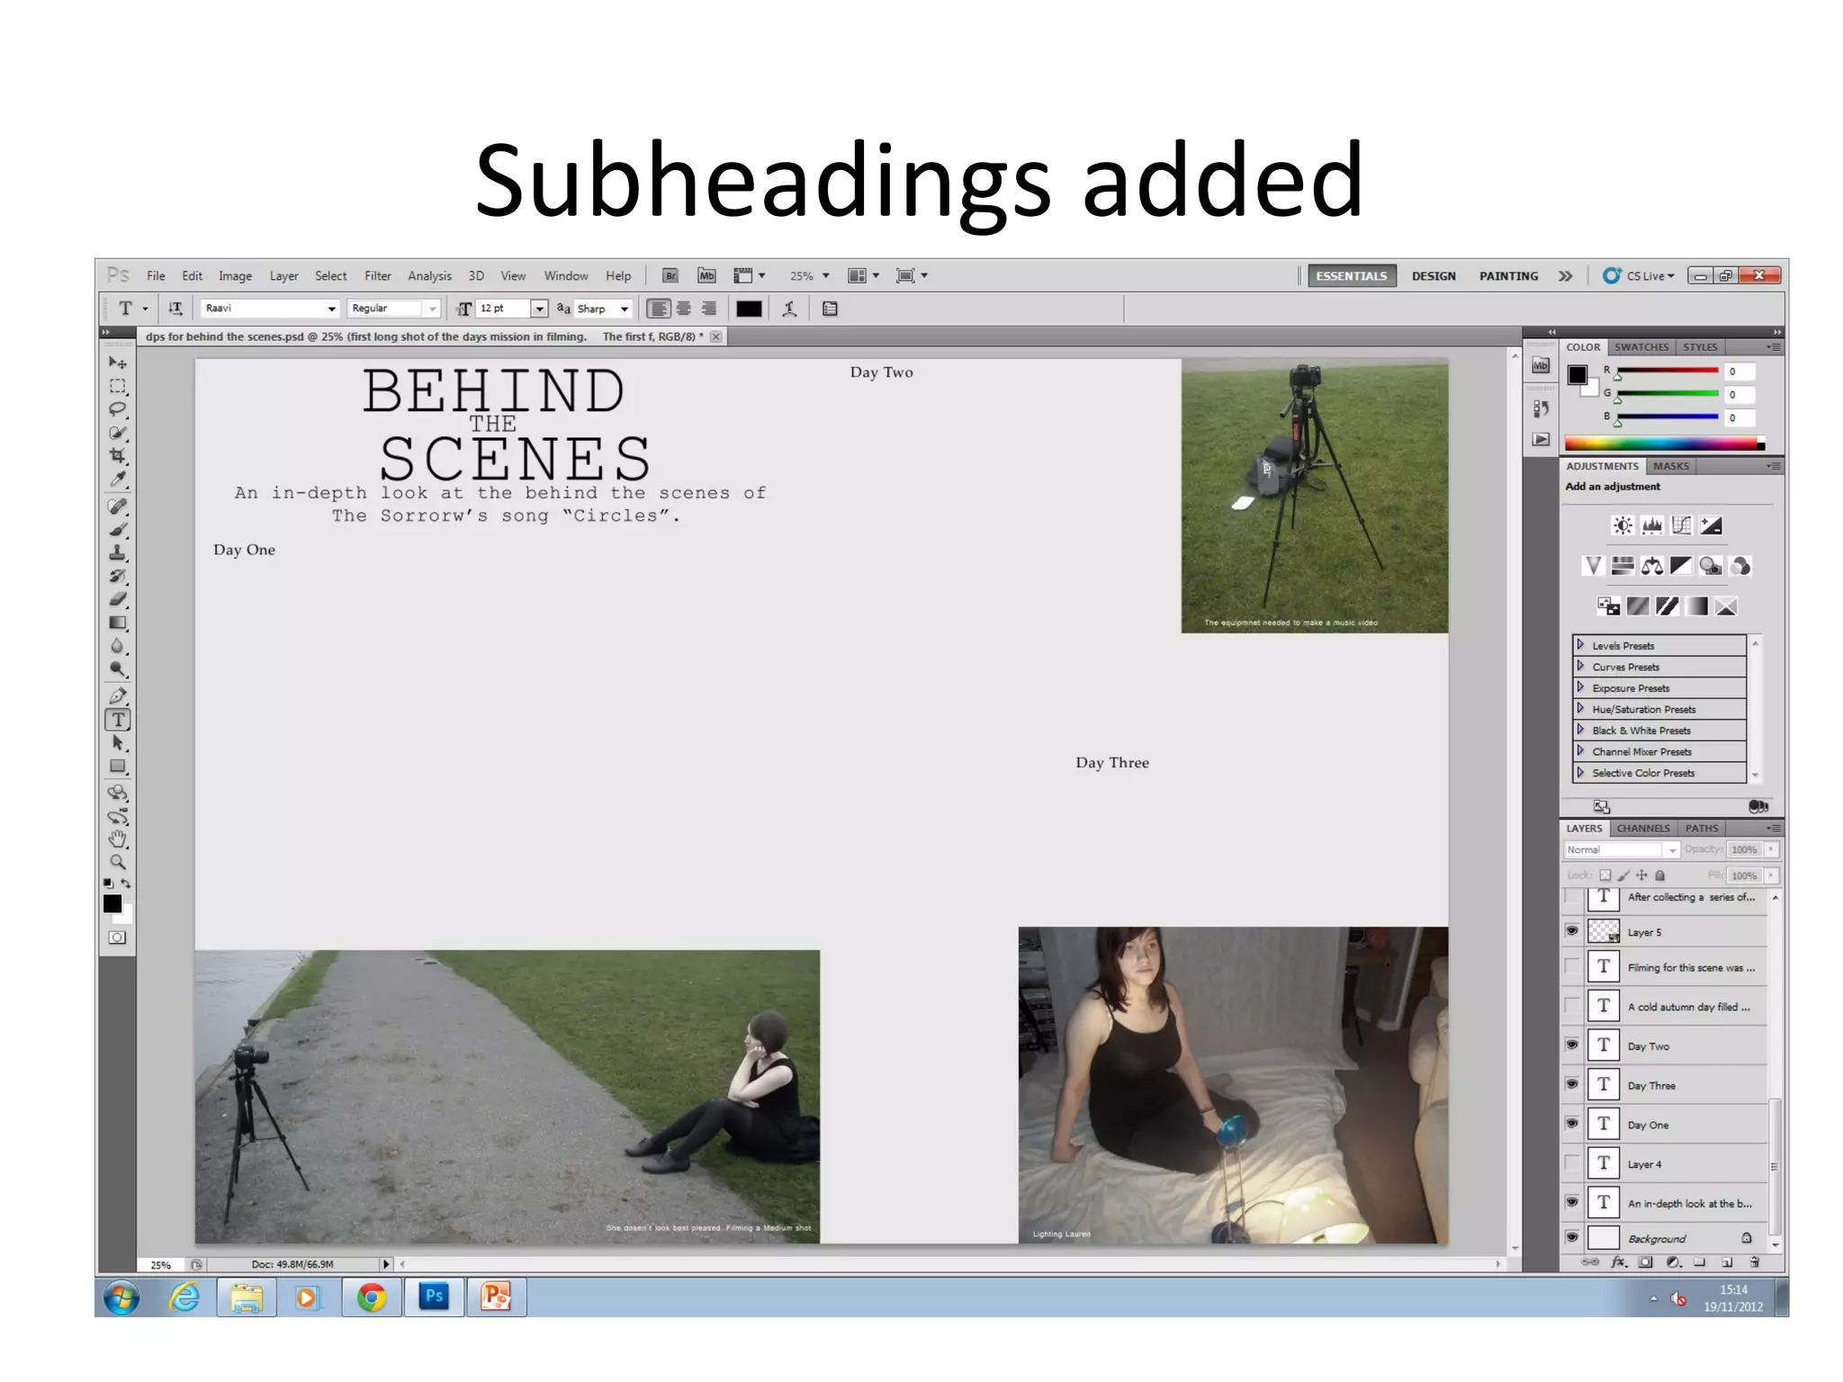
Task: Select the Eyedropper tool
Action: 118,480
